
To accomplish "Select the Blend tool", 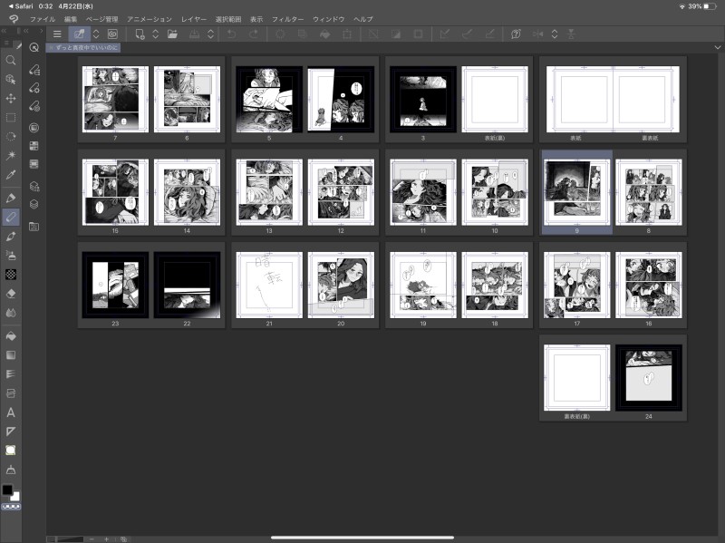I will pyautogui.click(x=11, y=313).
